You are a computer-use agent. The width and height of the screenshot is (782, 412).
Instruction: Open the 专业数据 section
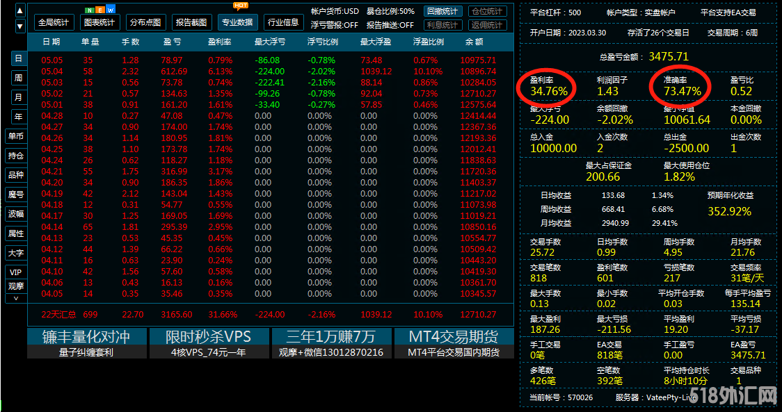click(237, 22)
